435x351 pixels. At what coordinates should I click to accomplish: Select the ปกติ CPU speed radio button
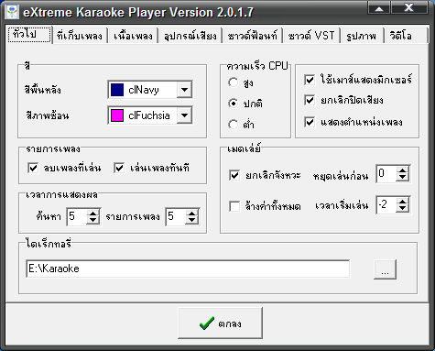tap(234, 104)
